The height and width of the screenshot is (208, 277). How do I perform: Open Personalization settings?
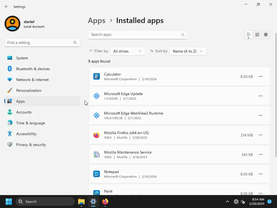29,90
